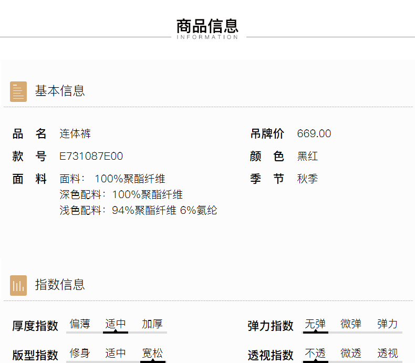Select 无弹 in the elasticity index
The width and height of the screenshot is (415, 363).
(315, 324)
